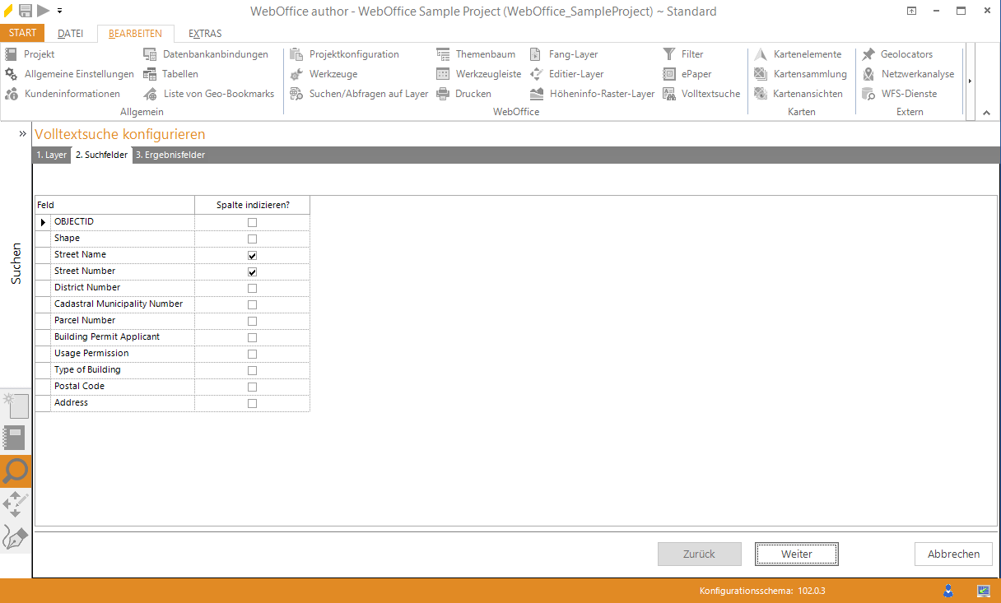The height and width of the screenshot is (603, 1001).
Task: Uncheck Street Name index checkbox
Action: coord(252,255)
